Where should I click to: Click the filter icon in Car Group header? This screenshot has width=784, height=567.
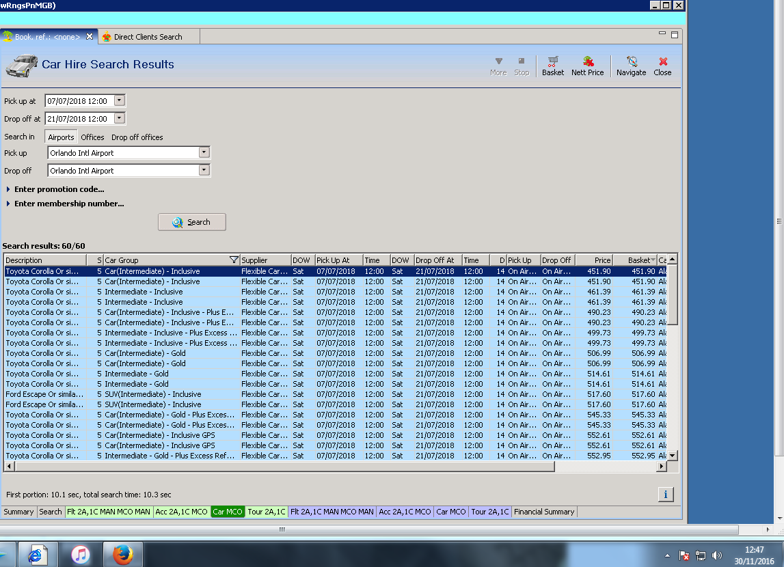click(234, 260)
